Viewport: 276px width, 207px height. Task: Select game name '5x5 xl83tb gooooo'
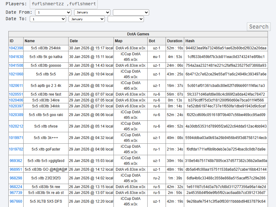tap(46, 65)
